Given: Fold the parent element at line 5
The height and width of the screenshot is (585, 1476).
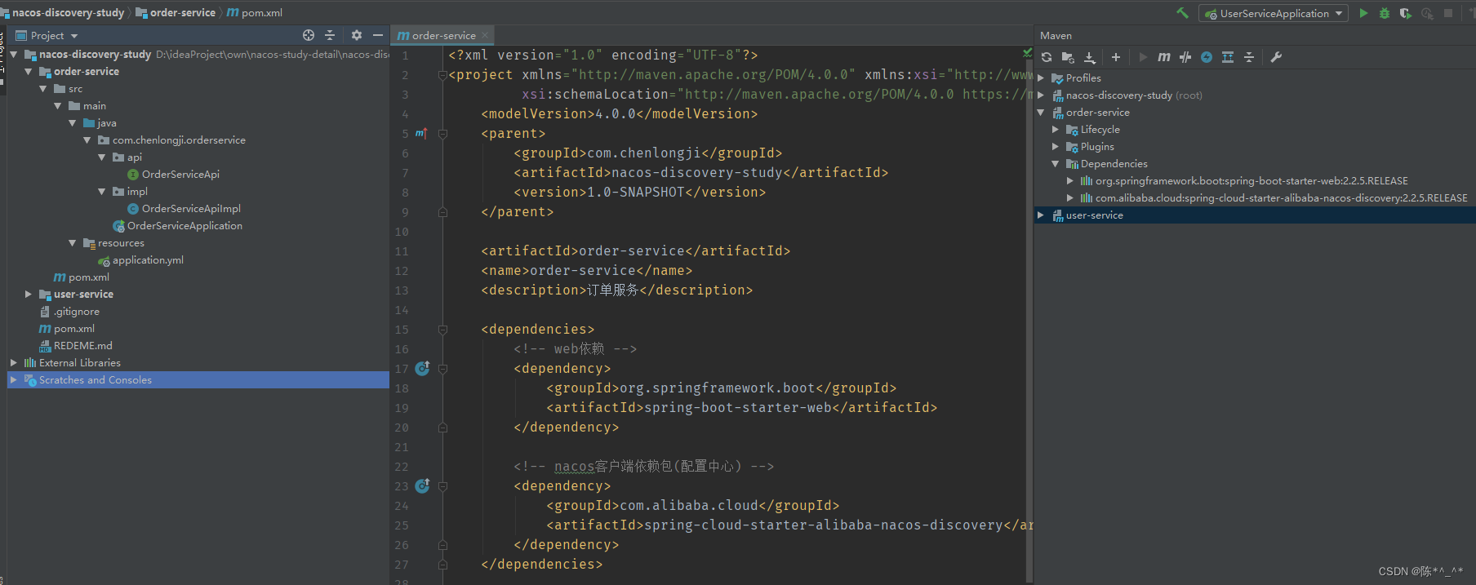Looking at the screenshot, I should [x=442, y=133].
